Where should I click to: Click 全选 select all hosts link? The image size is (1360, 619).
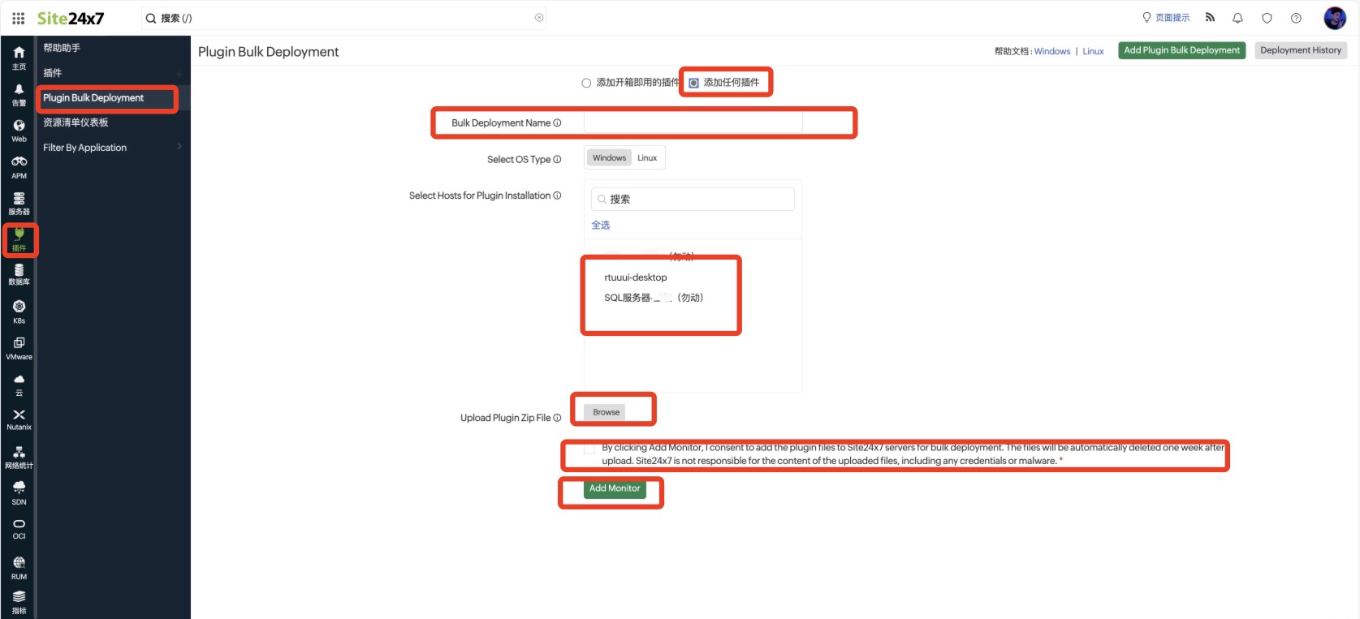[601, 226]
